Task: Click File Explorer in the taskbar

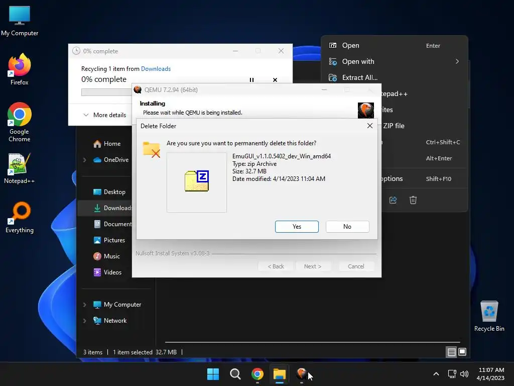Action: point(280,374)
